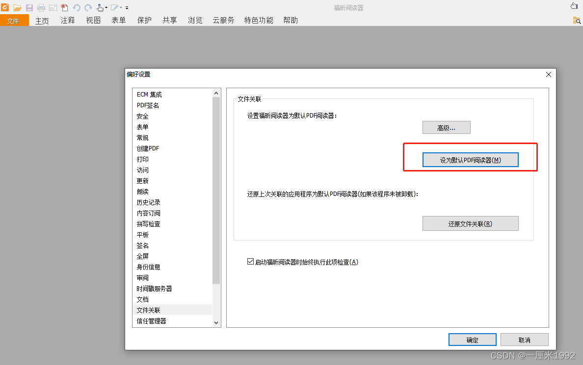
Task: Select ECM 集成 in preferences list
Action: tap(172, 95)
